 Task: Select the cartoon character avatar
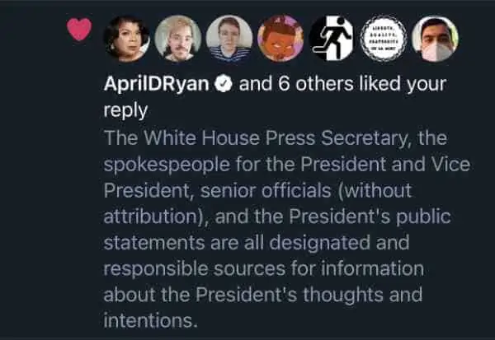point(280,38)
